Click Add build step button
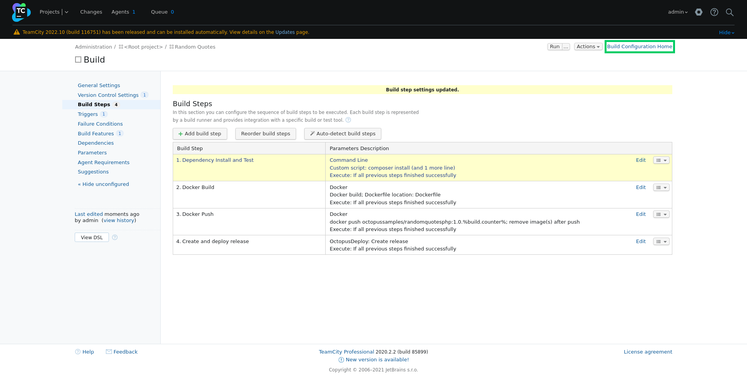This screenshot has height=387, width=747. click(200, 134)
